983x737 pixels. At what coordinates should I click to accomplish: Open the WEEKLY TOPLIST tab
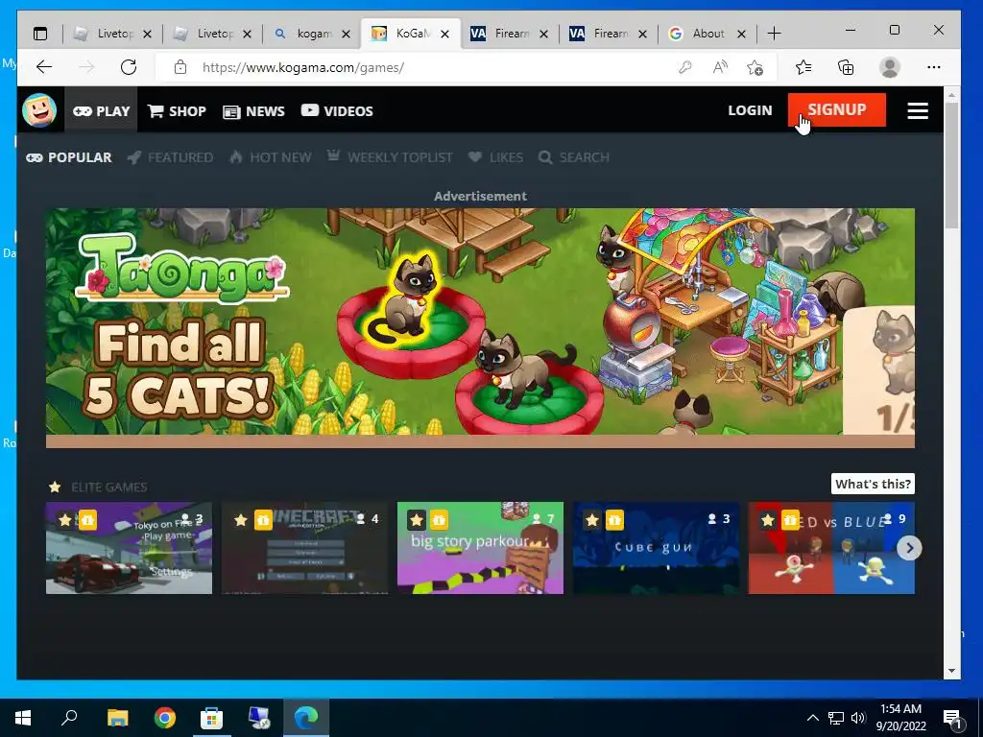(x=390, y=157)
